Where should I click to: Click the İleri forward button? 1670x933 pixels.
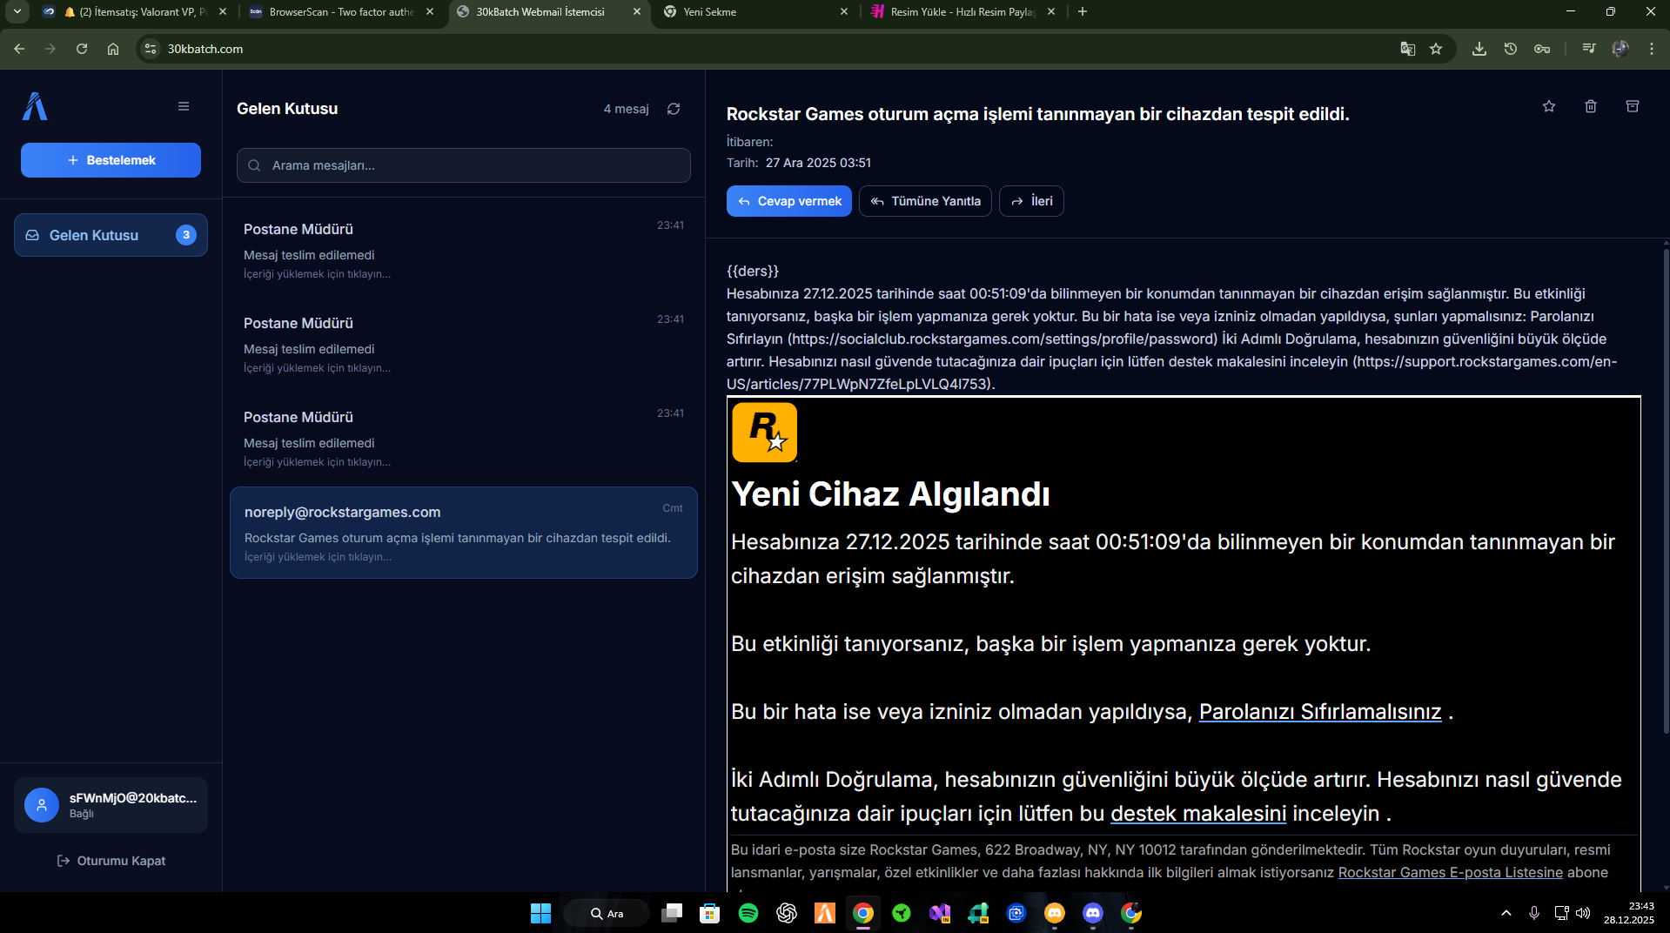[x=1031, y=201]
